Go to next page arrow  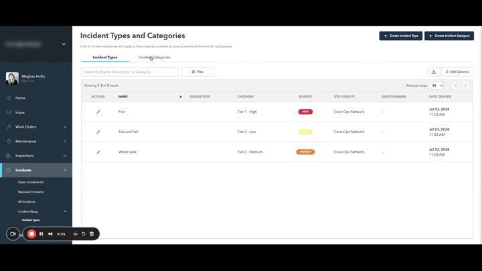(x=465, y=86)
